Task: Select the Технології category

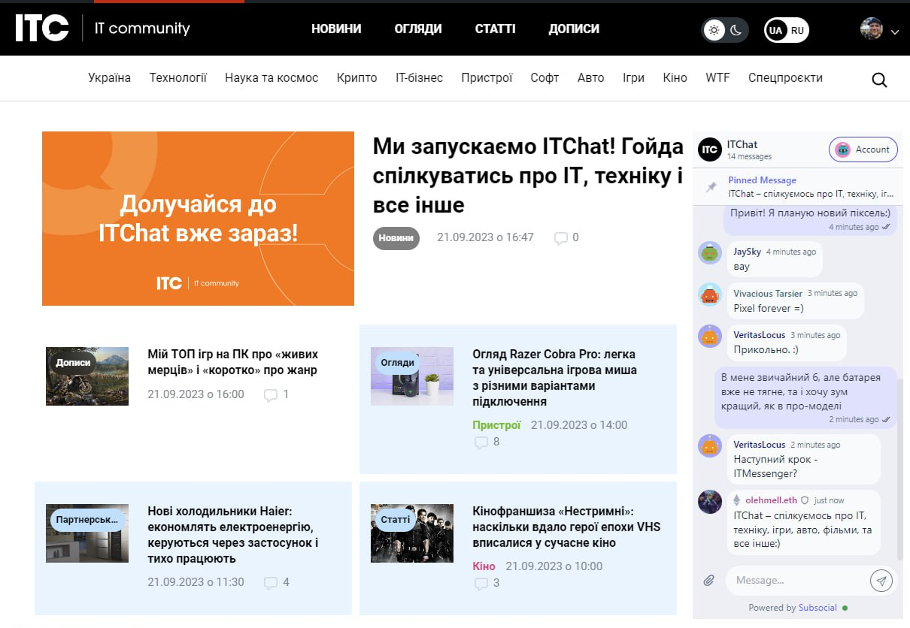Action: [x=177, y=78]
